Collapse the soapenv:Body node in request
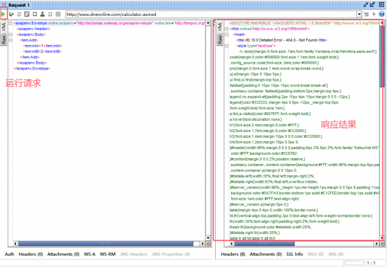 [x=10, y=35]
